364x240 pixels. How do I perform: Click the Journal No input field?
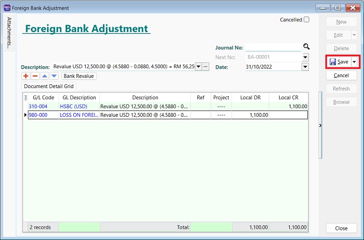[x=273, y=47]
